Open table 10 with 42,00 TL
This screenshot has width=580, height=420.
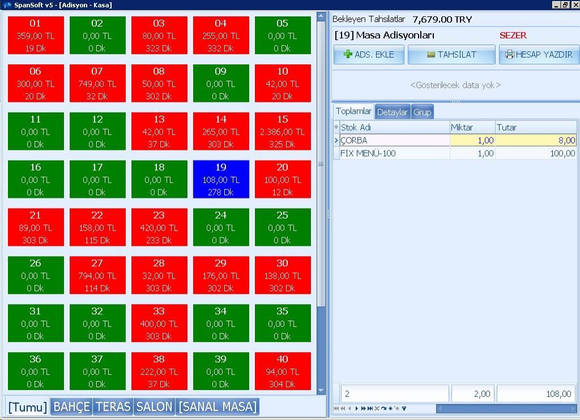pos(283,84)
